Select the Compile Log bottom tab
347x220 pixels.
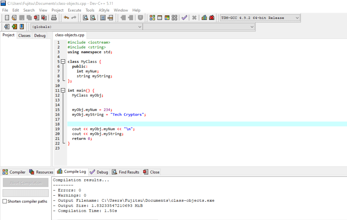point(72,172)
